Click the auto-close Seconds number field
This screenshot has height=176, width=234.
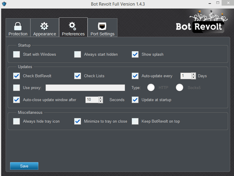tap(92, 100)
